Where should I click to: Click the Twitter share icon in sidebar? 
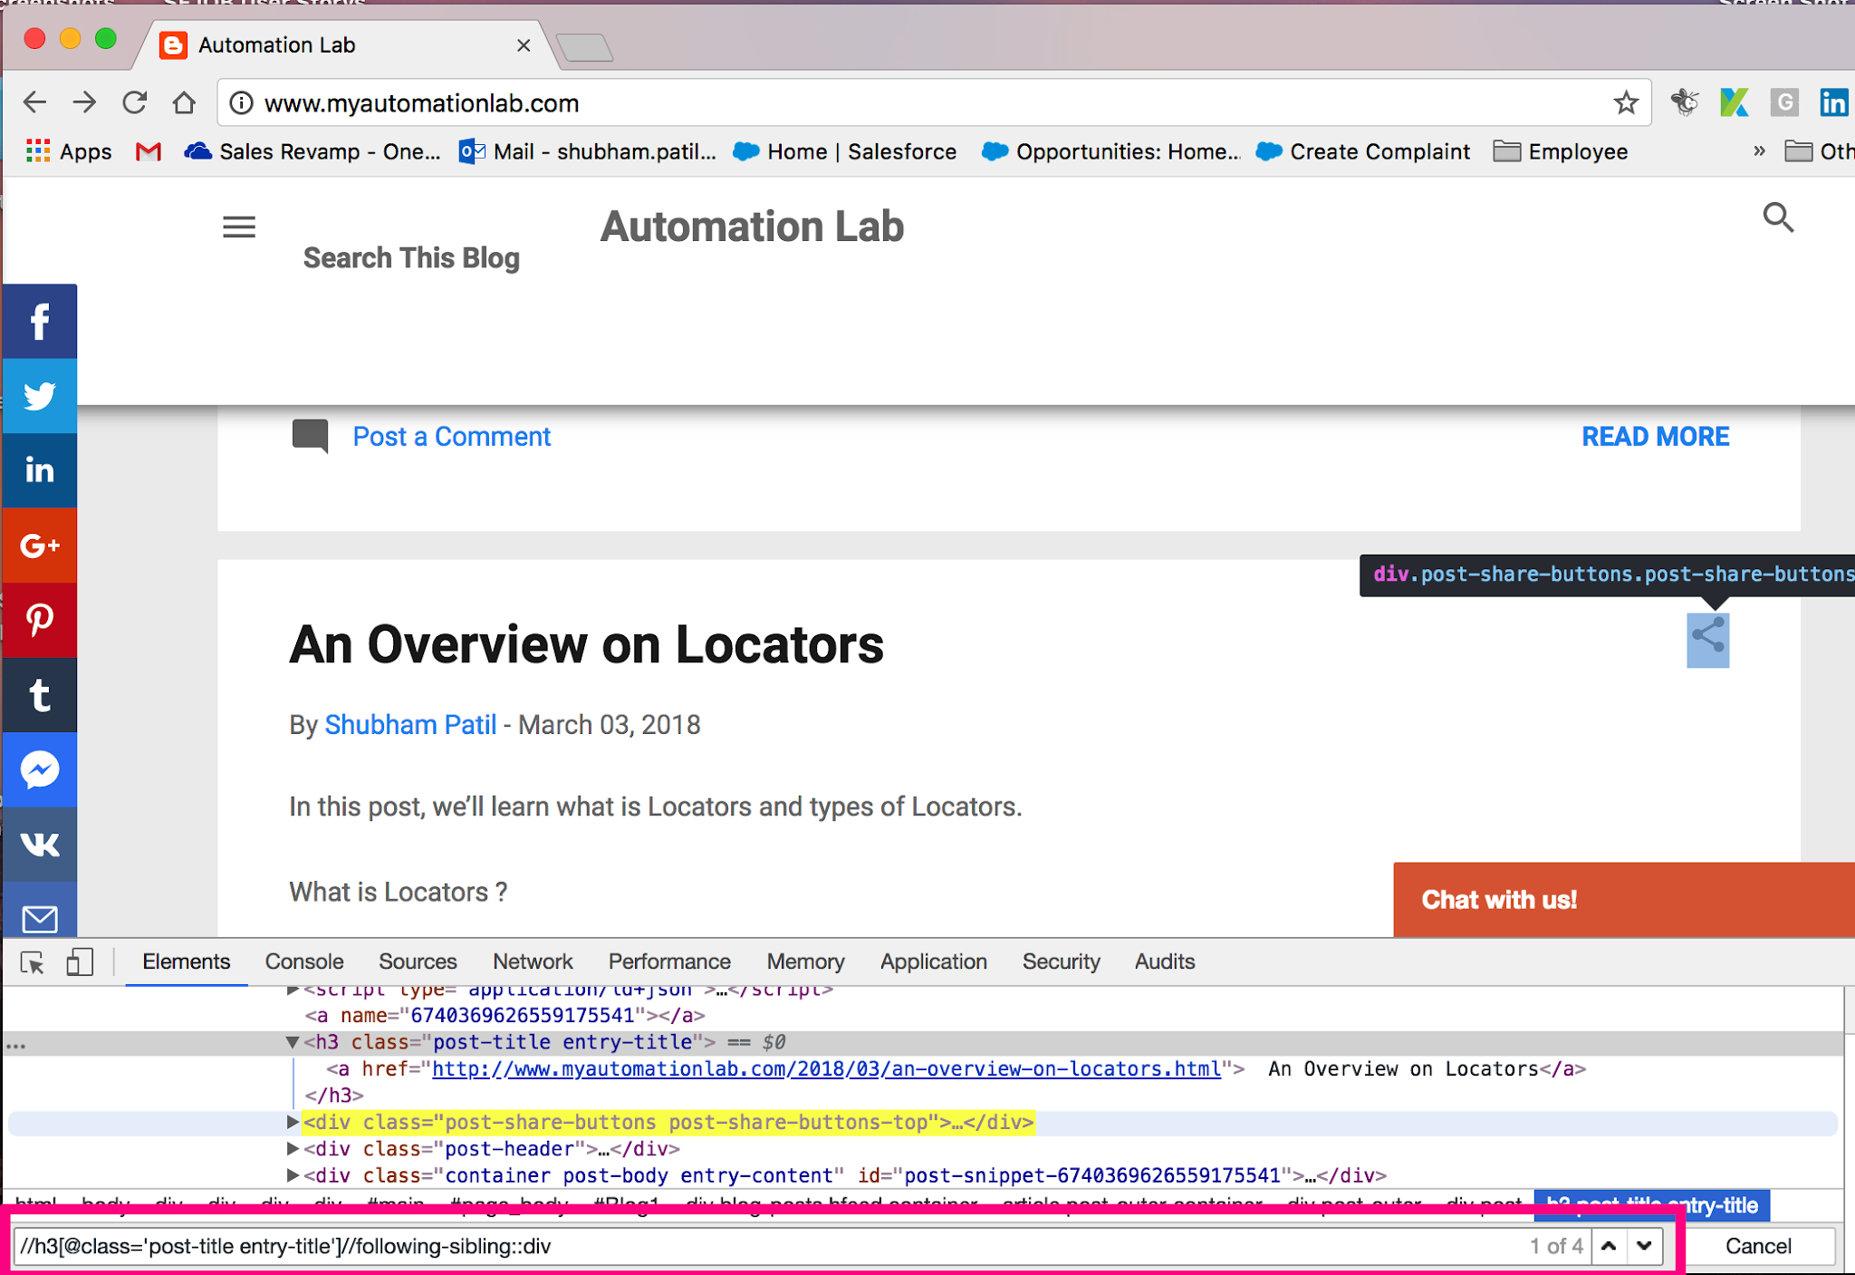(39, 395)
